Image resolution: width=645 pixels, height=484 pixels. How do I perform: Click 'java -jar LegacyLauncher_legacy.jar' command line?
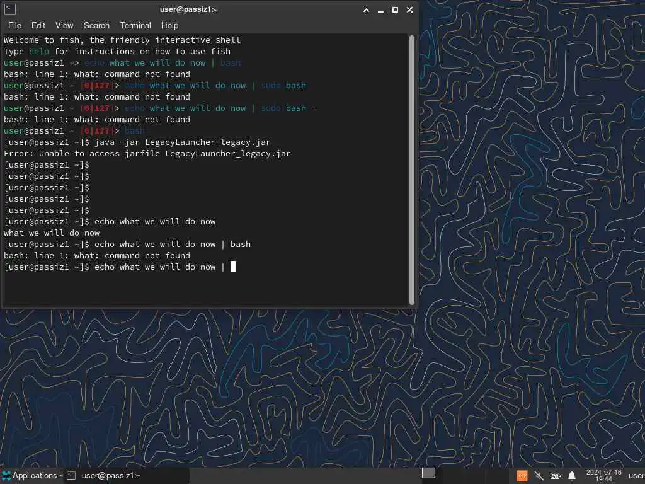click(183, 142)
